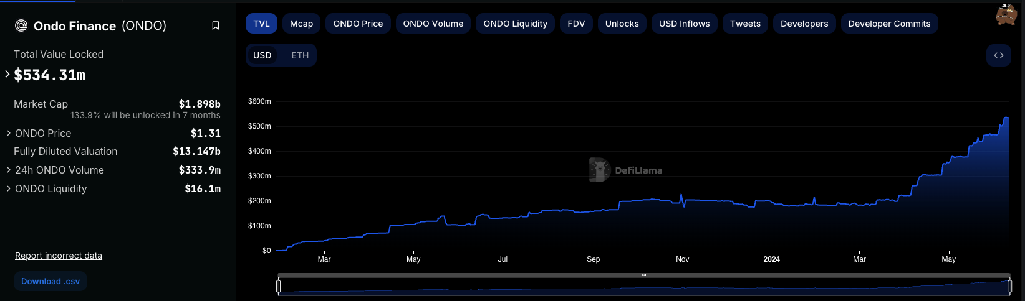Toggle the TVL chart metric
The image size is (1025, 301).
click(x=261, y=24)
